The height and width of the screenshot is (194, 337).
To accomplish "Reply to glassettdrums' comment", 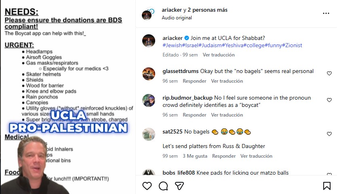I will (194, 81).
